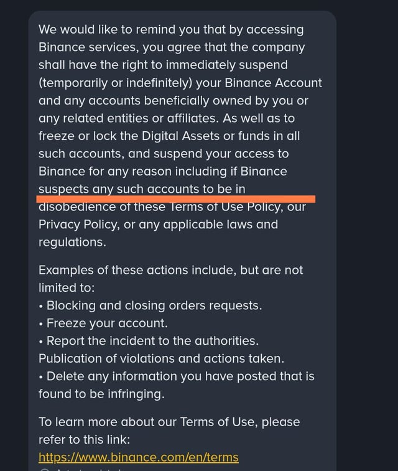Viewport: 398px width, 471px height.
Task: Click 'Publication of violations and actions taken.' line
Action: (161, 358)
